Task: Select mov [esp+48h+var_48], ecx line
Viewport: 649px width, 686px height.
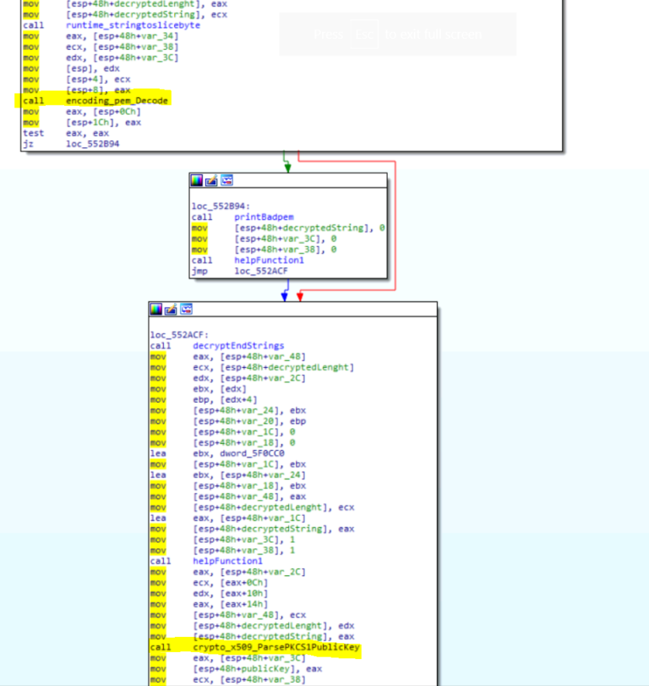Action: point(228,615)
